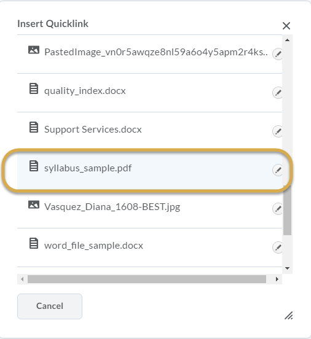This screenshot has width=311, height=339.
Task: Click edit pencil for Support Services.docx
Action: click(277, 131)
